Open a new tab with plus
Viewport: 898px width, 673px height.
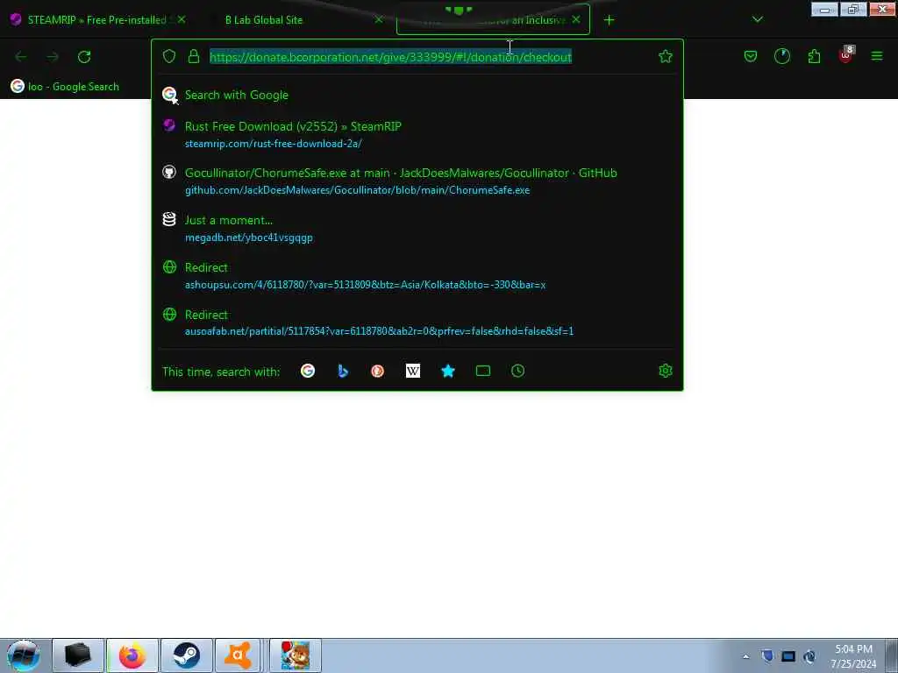click(609, 20)
